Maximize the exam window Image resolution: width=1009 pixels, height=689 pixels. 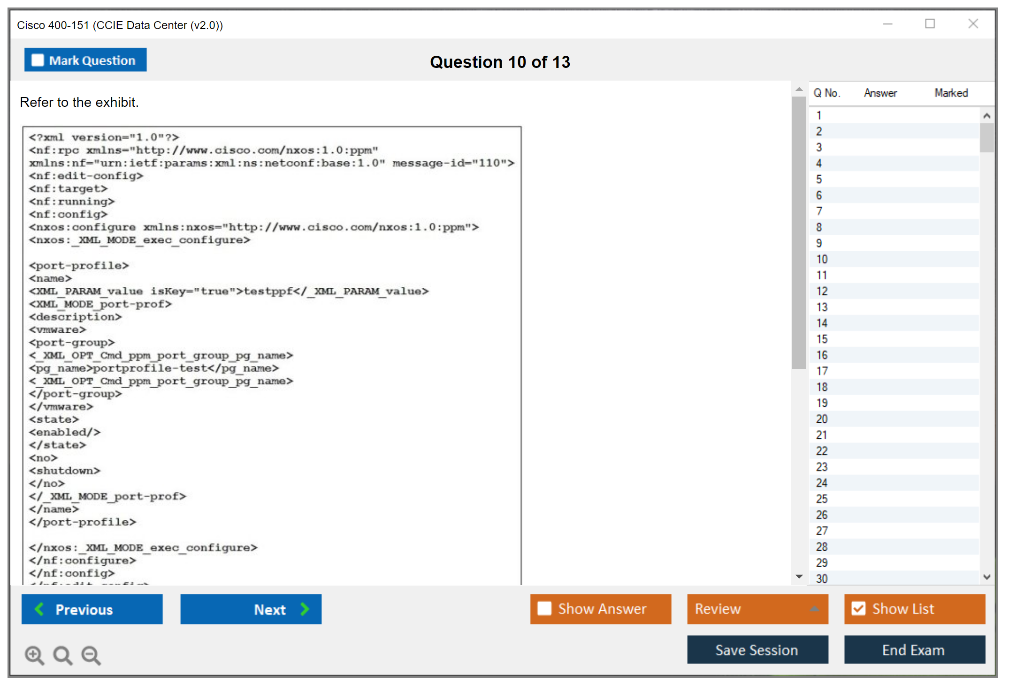[930, 24]
